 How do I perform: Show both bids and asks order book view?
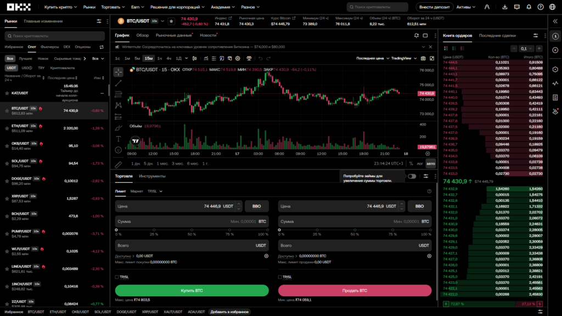(x=446, y=48)
